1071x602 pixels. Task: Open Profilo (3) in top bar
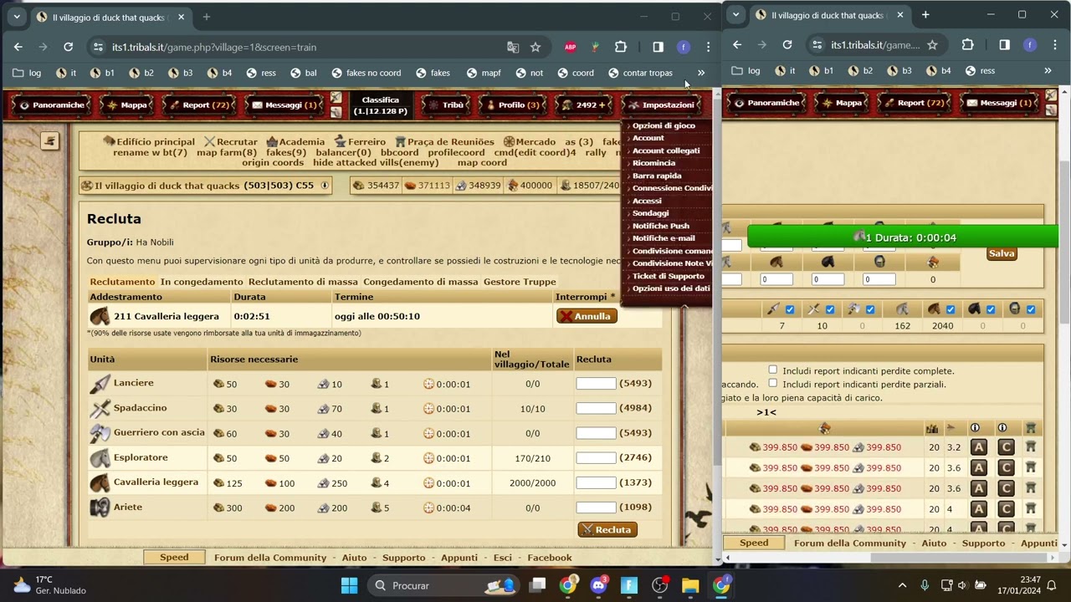click(x=513, y=105)
